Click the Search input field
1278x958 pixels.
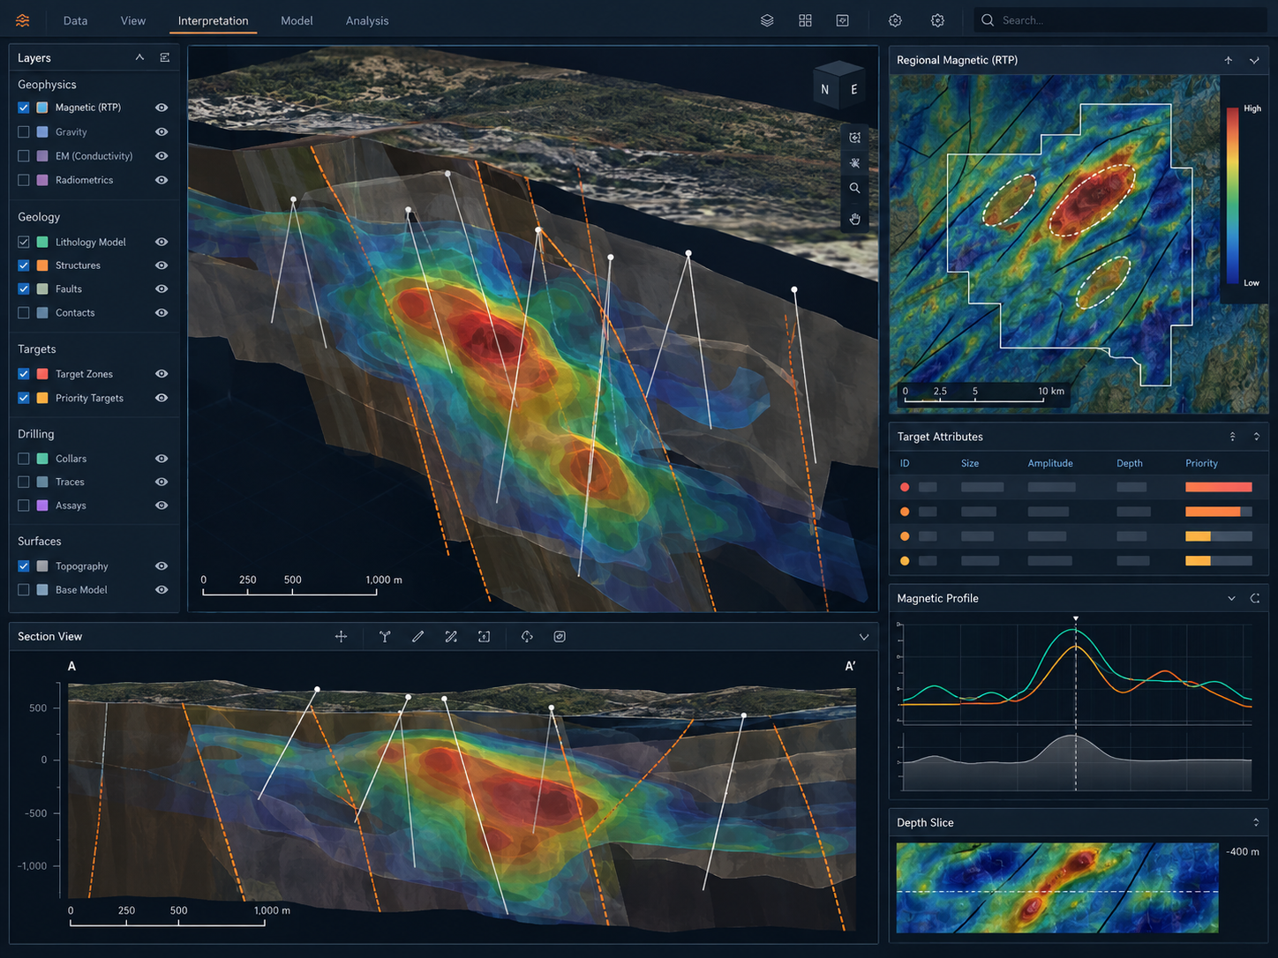1121,20
